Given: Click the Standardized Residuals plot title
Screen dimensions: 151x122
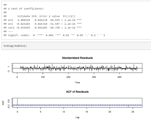Looking at the screenshot, I should [x=77, y=58].
